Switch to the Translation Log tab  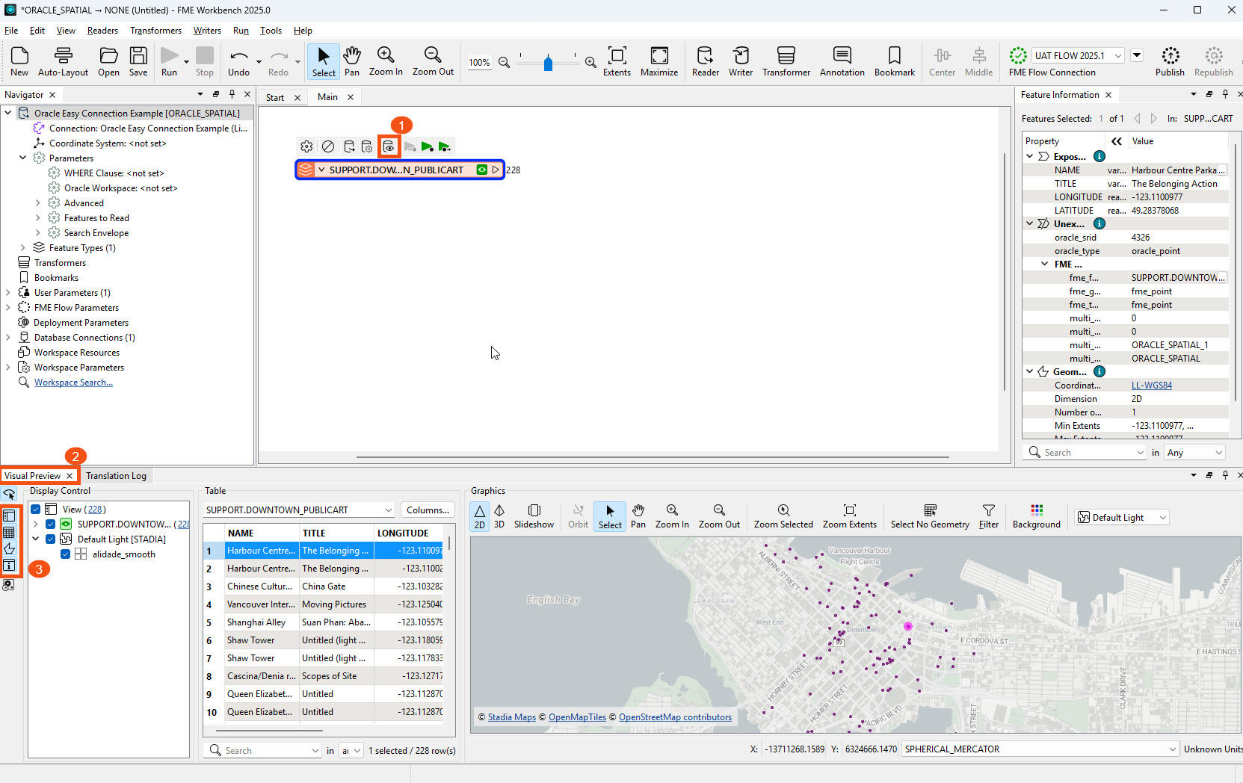(x=116, y=475)
